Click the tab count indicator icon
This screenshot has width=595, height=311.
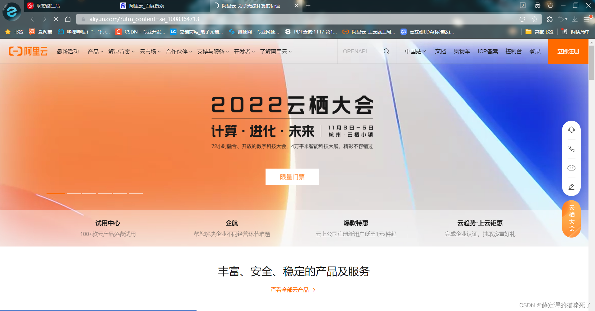click(x=523, y=5)
